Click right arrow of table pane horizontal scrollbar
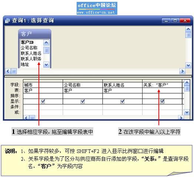 (183, 71)
